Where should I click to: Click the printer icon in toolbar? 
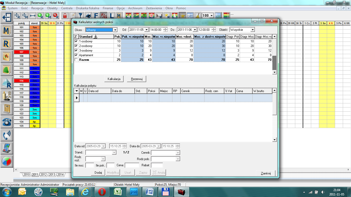pyautogui.click(x=88, y=15)
